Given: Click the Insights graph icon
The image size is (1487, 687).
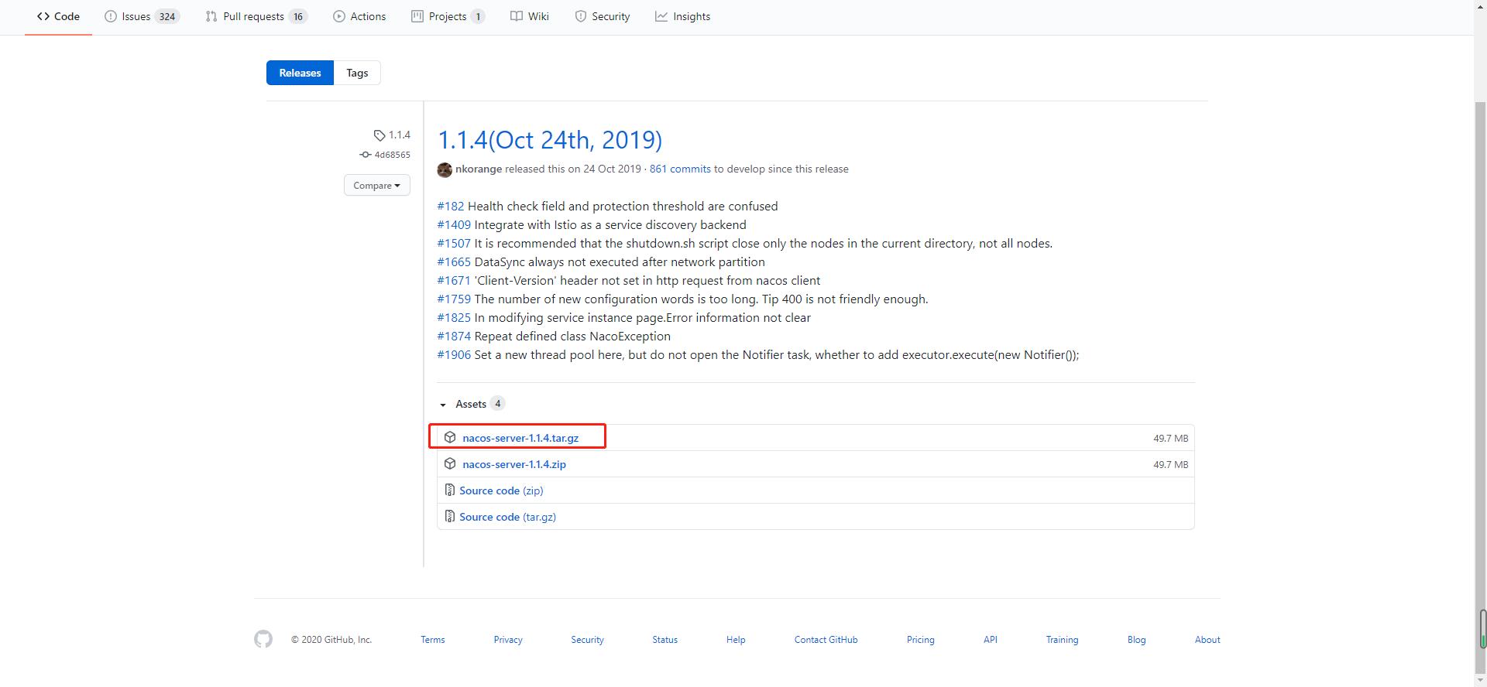Looking at the screenshot, I should pos(661,16).
